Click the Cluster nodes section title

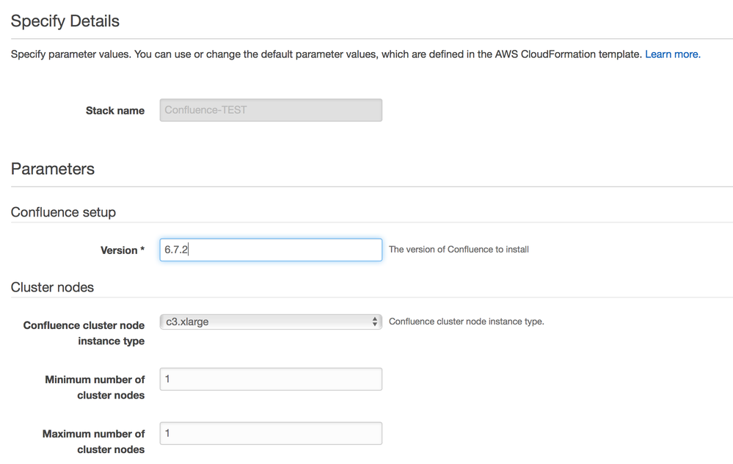click(x=52, y=287)
